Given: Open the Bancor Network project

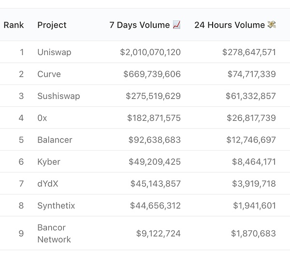Looking at the screenshot, I should [x=54, y=234].
